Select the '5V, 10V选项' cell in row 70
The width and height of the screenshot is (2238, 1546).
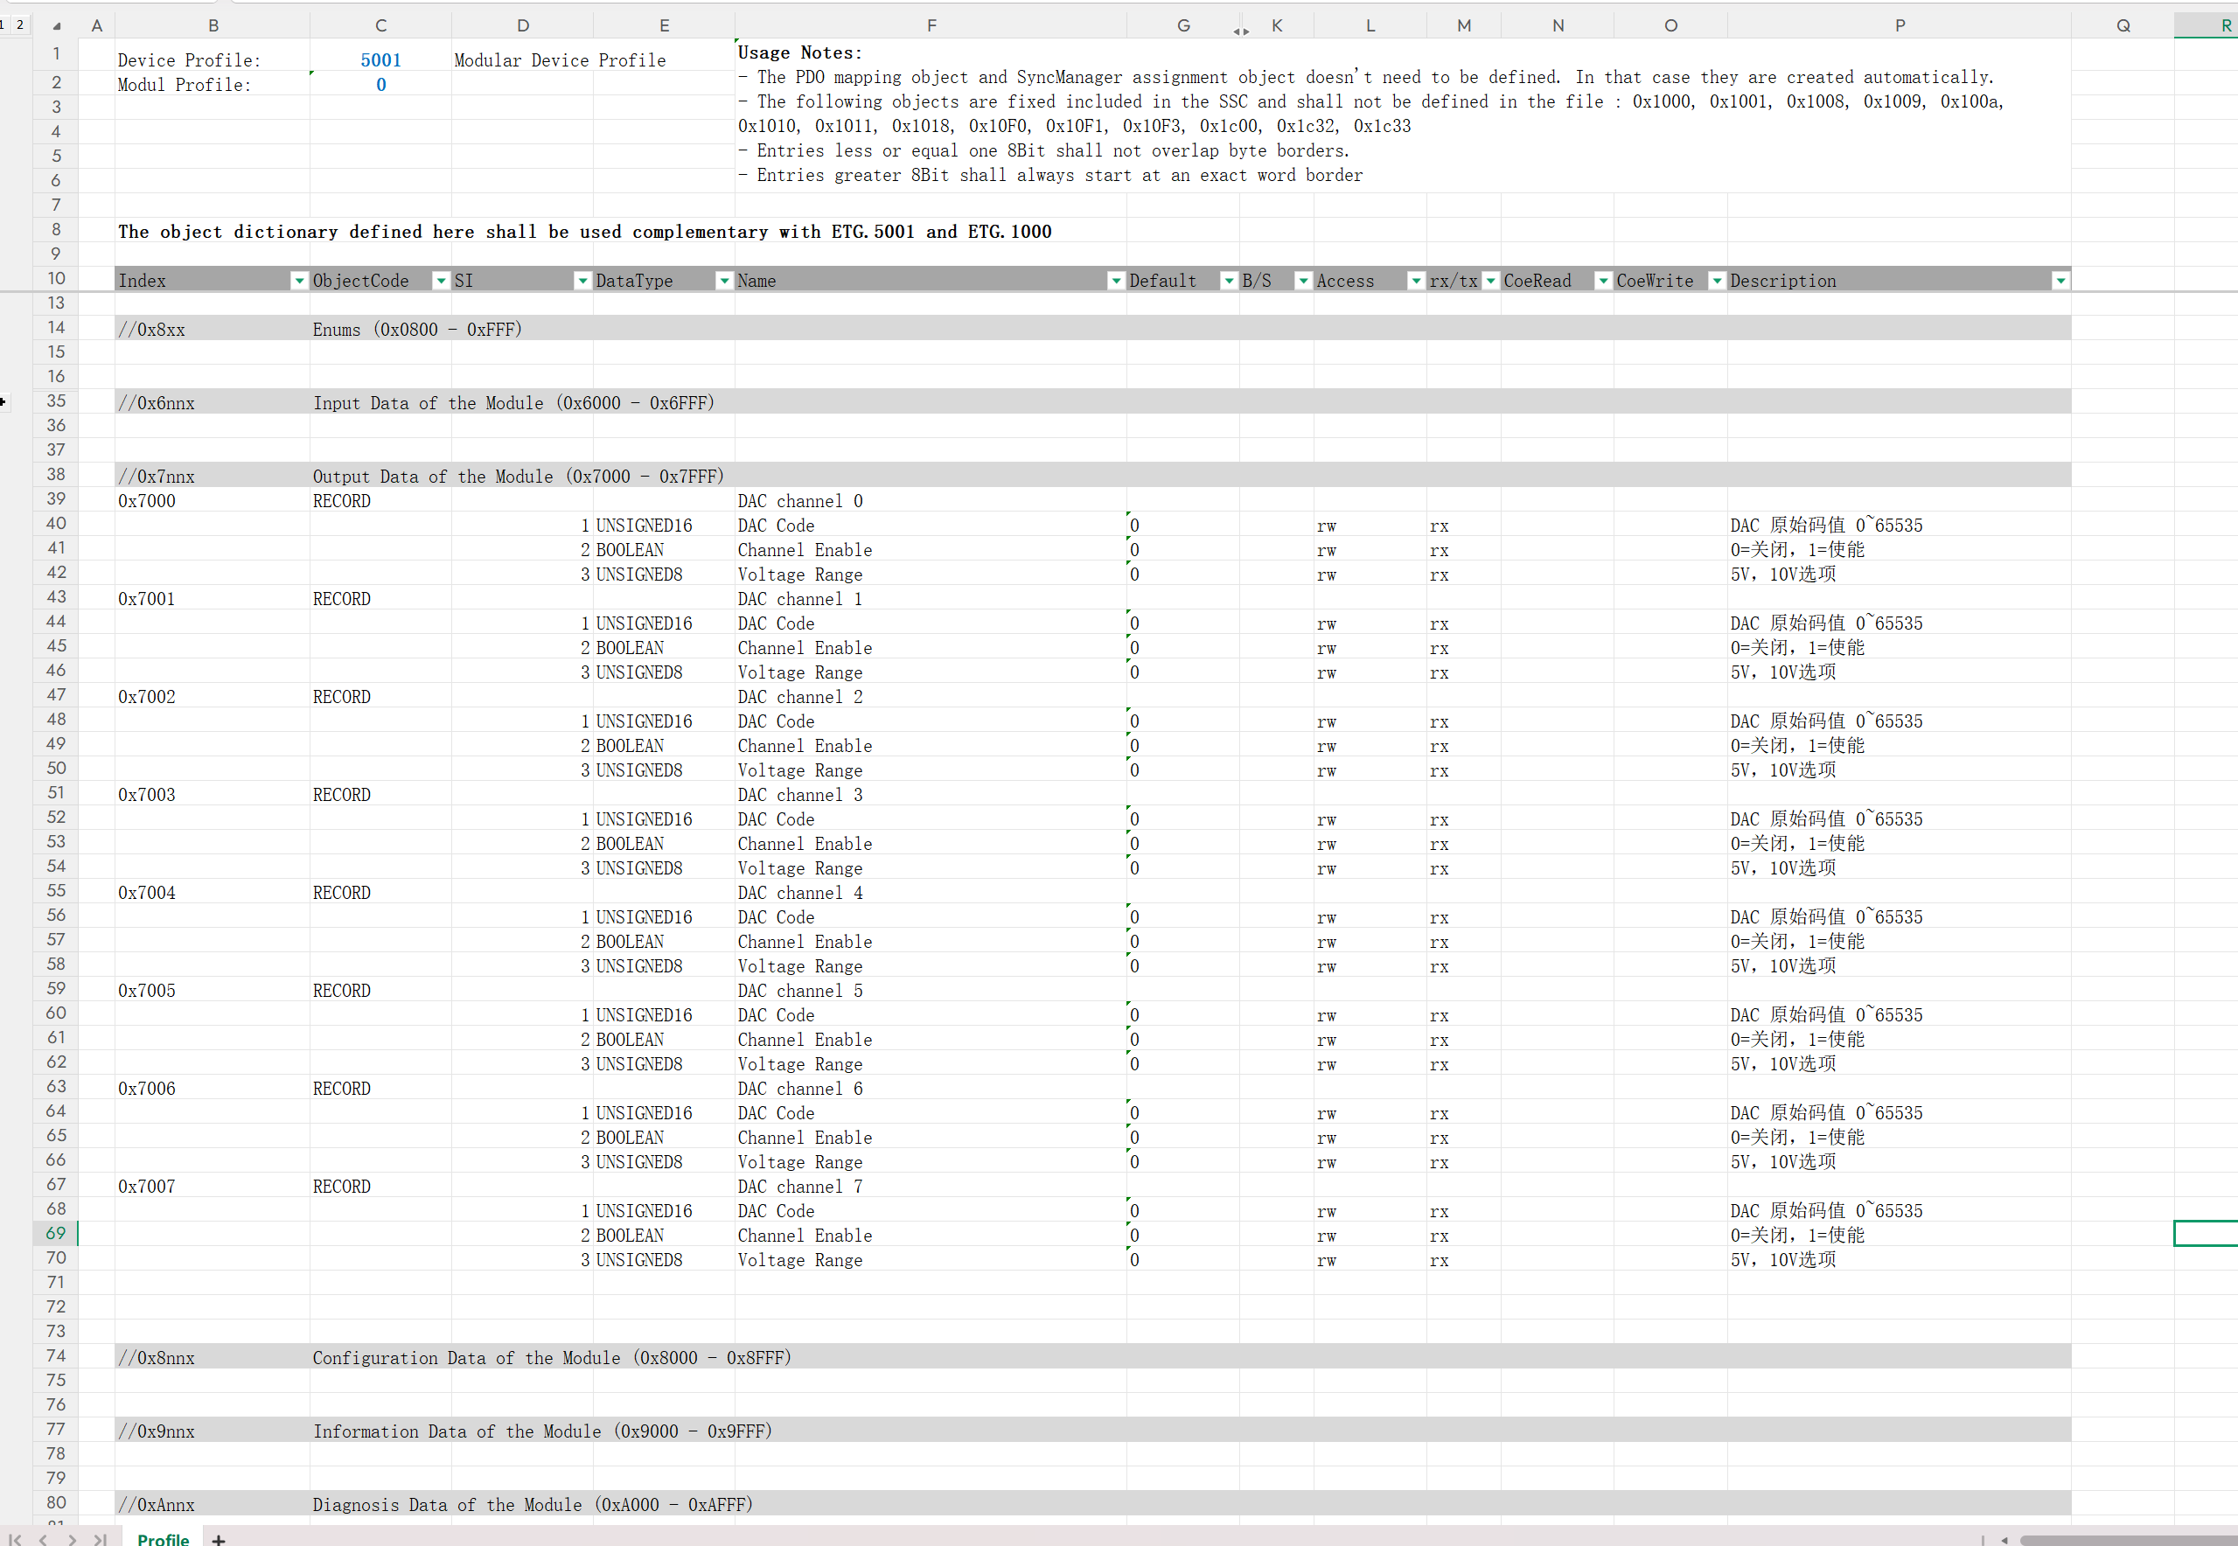(x=1899, y=1259)
